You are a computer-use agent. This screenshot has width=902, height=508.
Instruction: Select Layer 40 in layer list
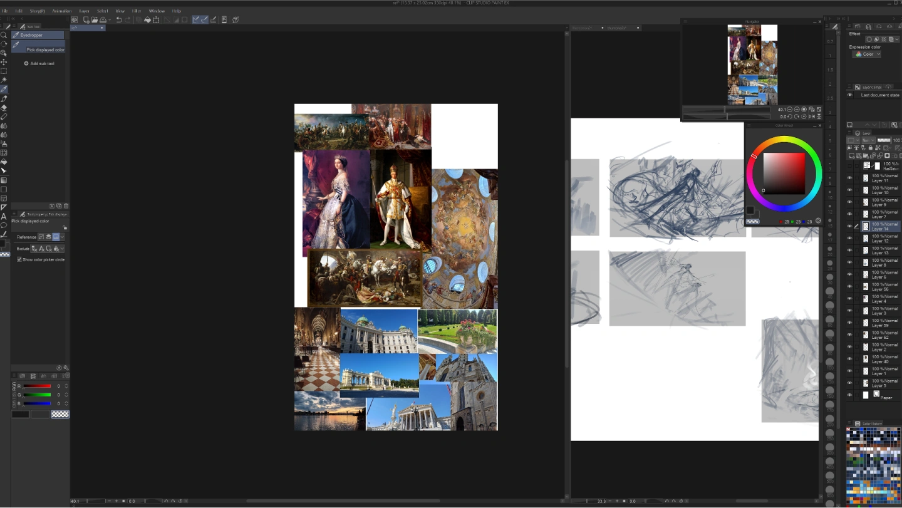point(881,359)
